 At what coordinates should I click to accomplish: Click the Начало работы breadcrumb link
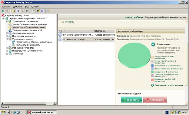pyautogui.click(x=134, y=17)
